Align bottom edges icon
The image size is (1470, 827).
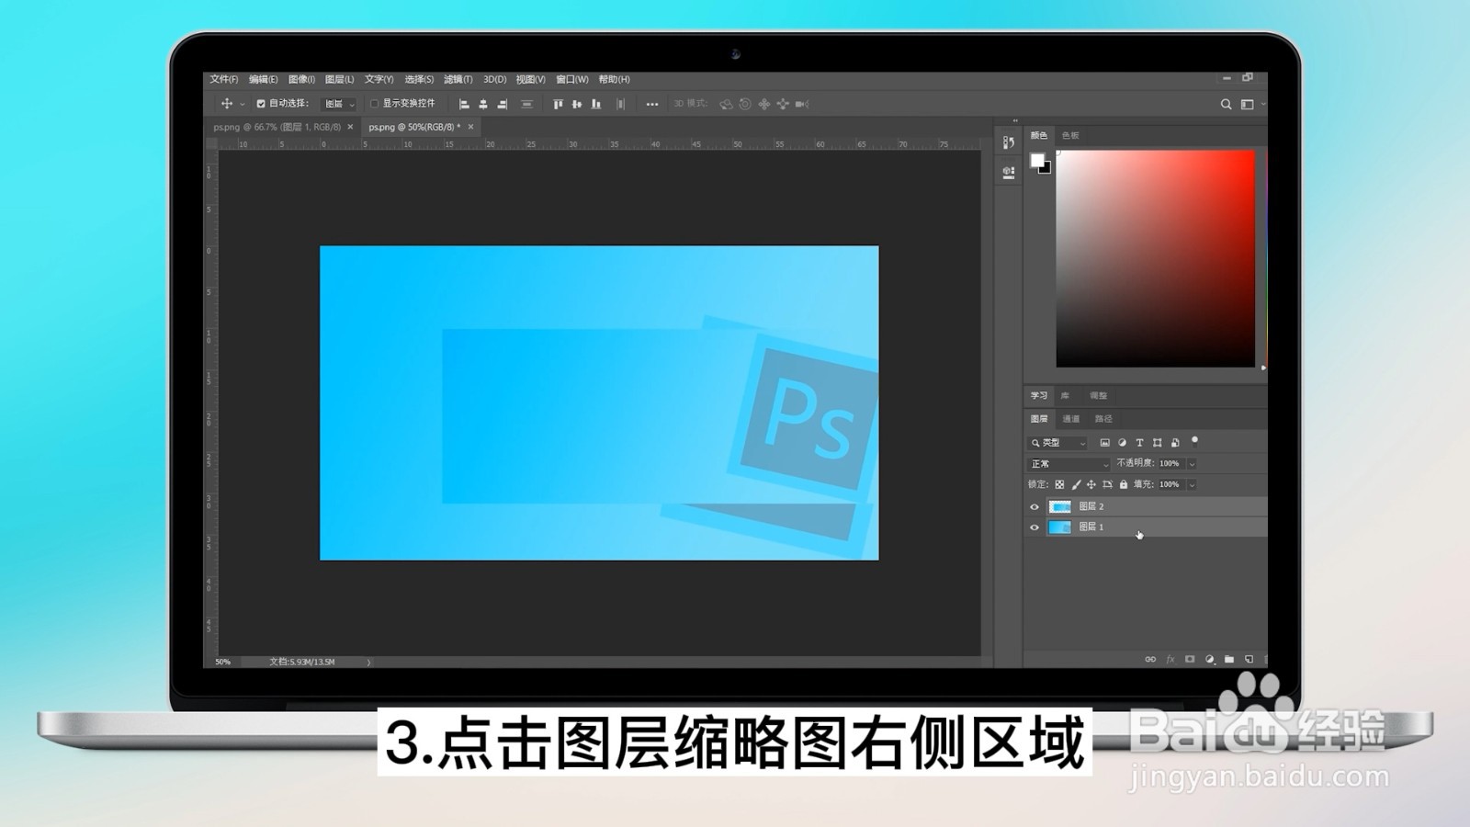click(x=596, y=104)
